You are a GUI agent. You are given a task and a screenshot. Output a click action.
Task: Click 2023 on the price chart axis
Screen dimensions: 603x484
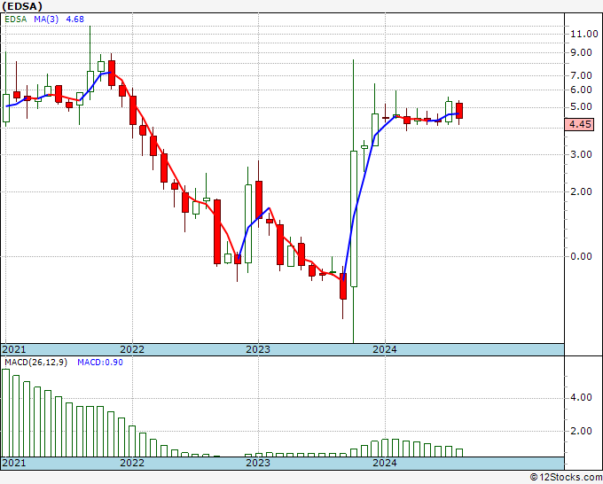[x=258, y=349]
